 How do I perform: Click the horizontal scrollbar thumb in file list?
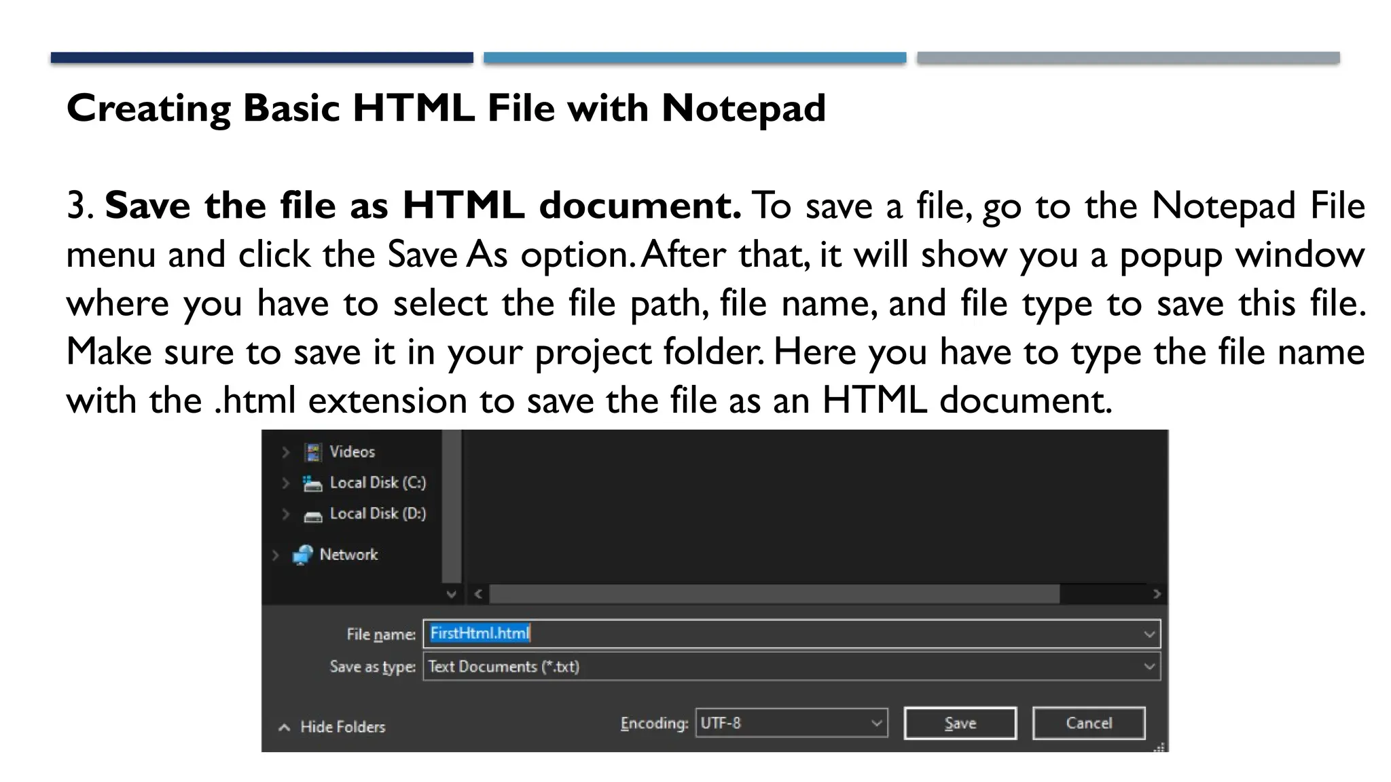tap(774, 594)
